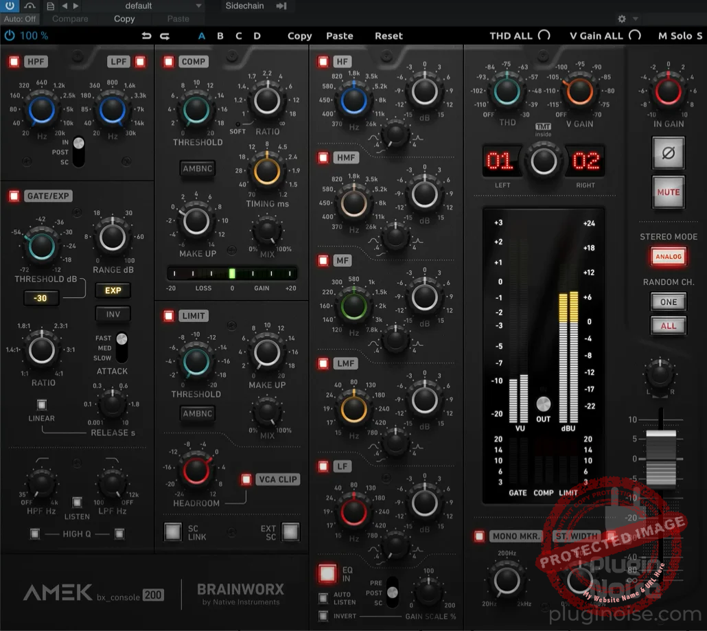The height and width of the screenshot is (631, 707).
Task: Toggle the VCA CLIP LED
Action: (246, 479)
